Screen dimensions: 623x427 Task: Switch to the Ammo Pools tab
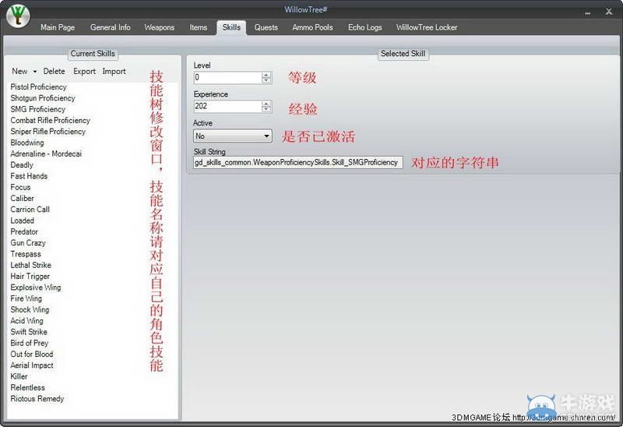(x=313, y=27)
